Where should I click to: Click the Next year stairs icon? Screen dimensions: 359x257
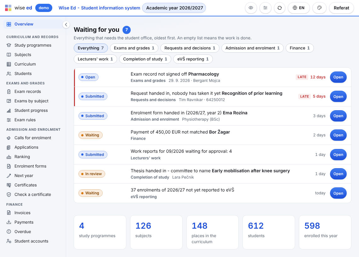pyautogui.click(x=9, y=175)
